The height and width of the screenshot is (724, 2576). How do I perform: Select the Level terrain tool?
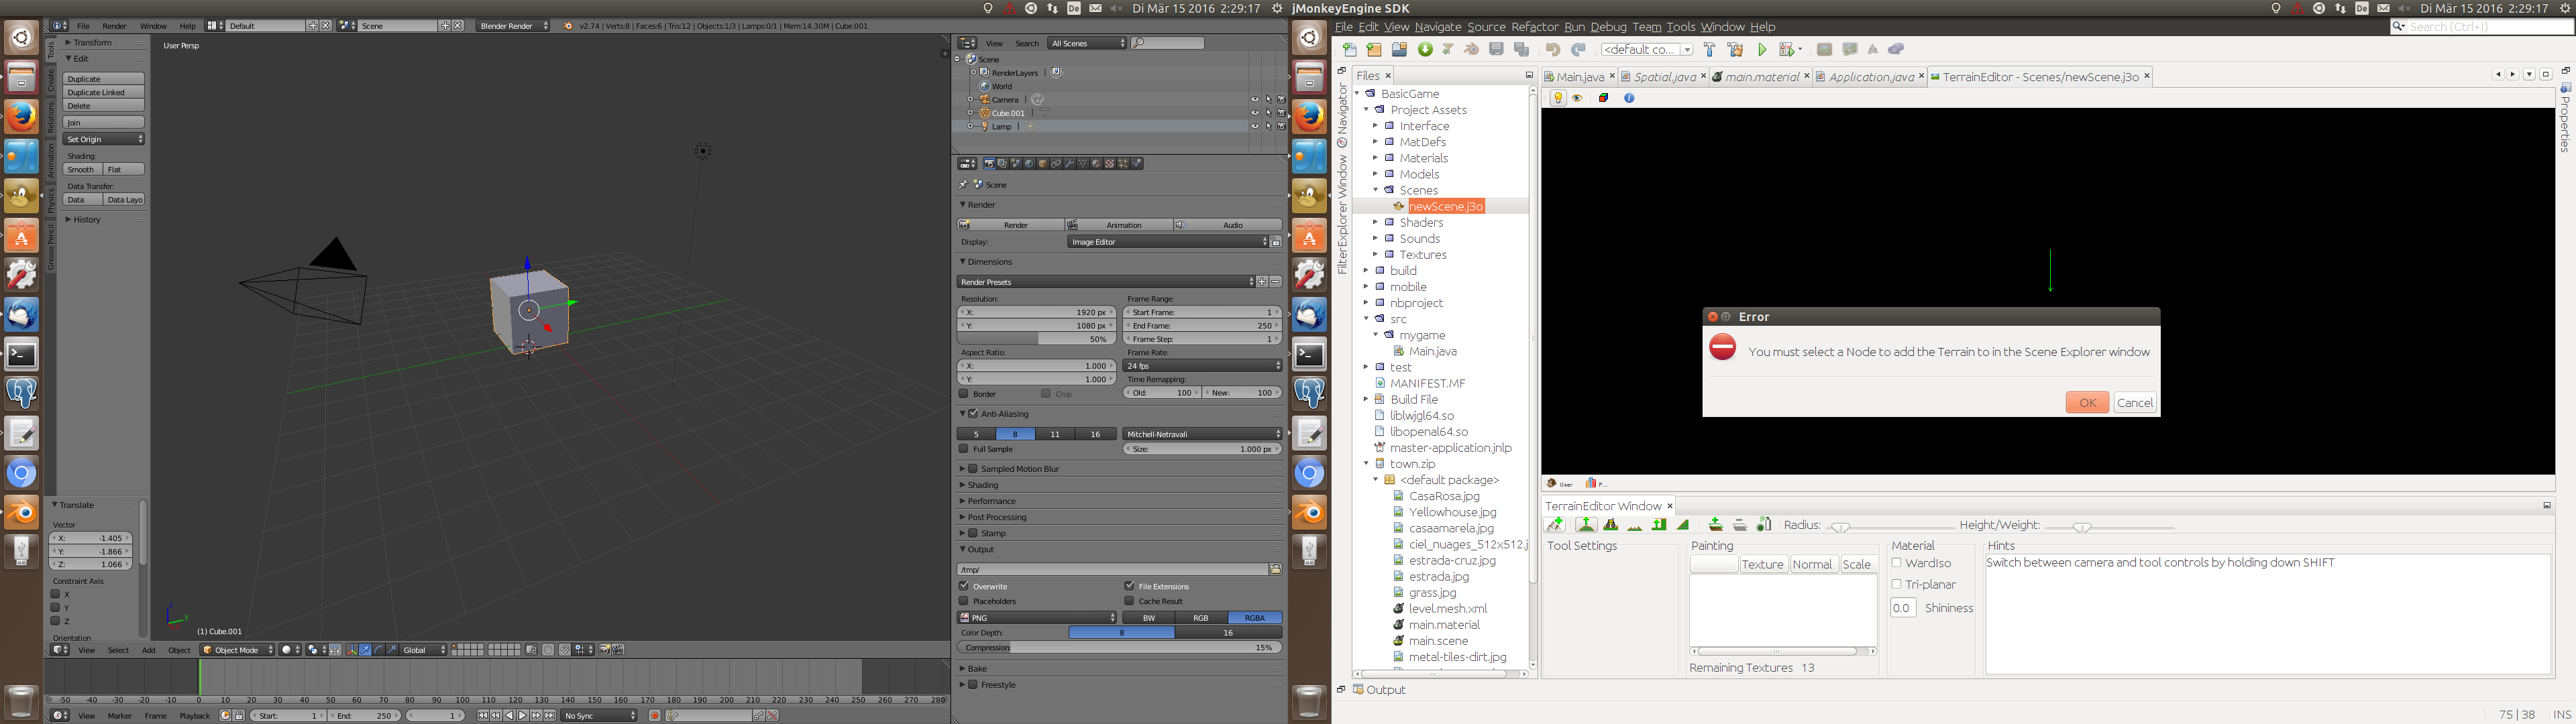point(1659,525)
